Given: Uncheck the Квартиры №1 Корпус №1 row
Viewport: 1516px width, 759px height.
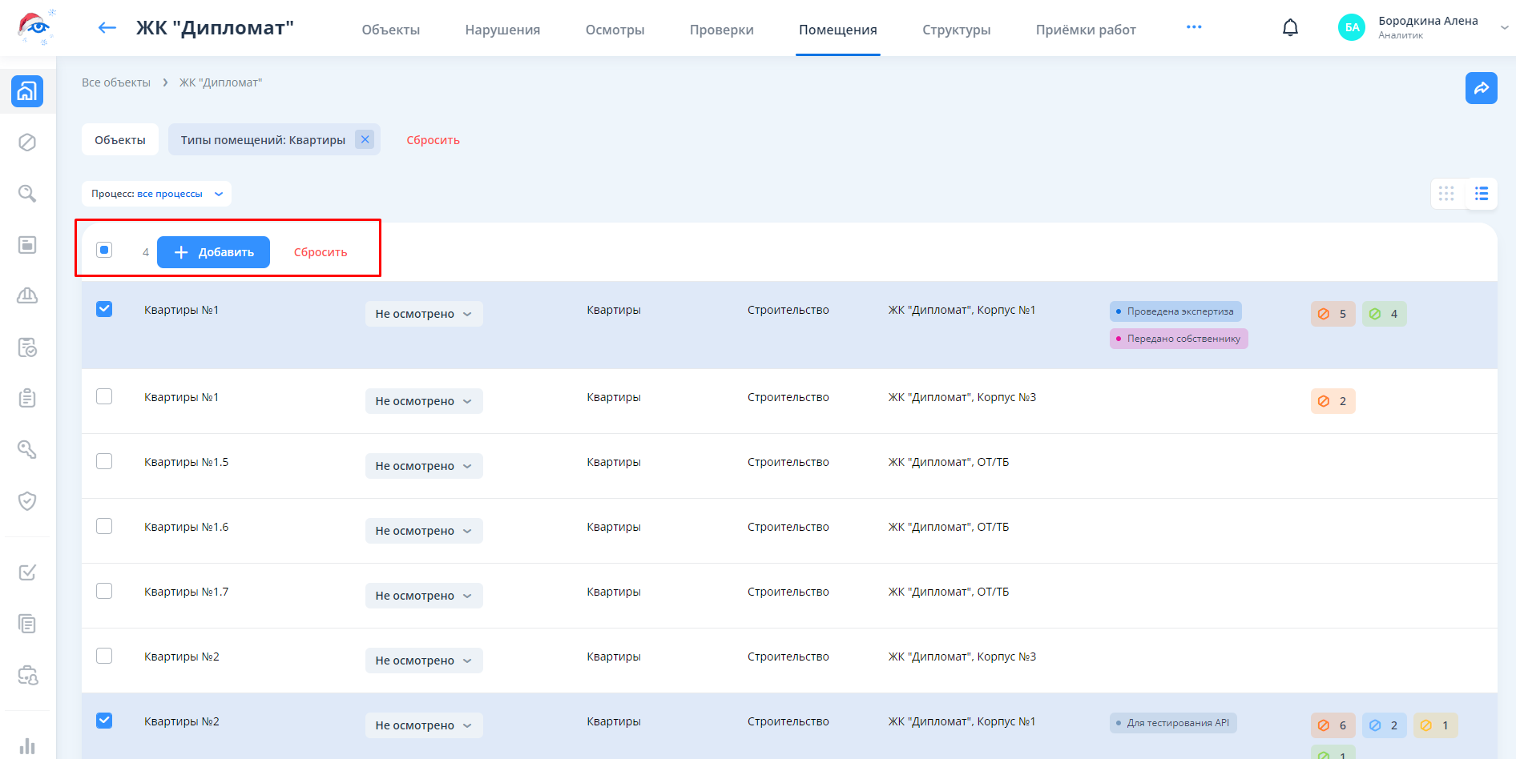Looking at the screenshot, I should click(104, 309).
